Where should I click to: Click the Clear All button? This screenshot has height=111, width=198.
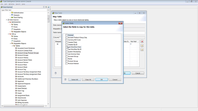click(x=88, y=80)
